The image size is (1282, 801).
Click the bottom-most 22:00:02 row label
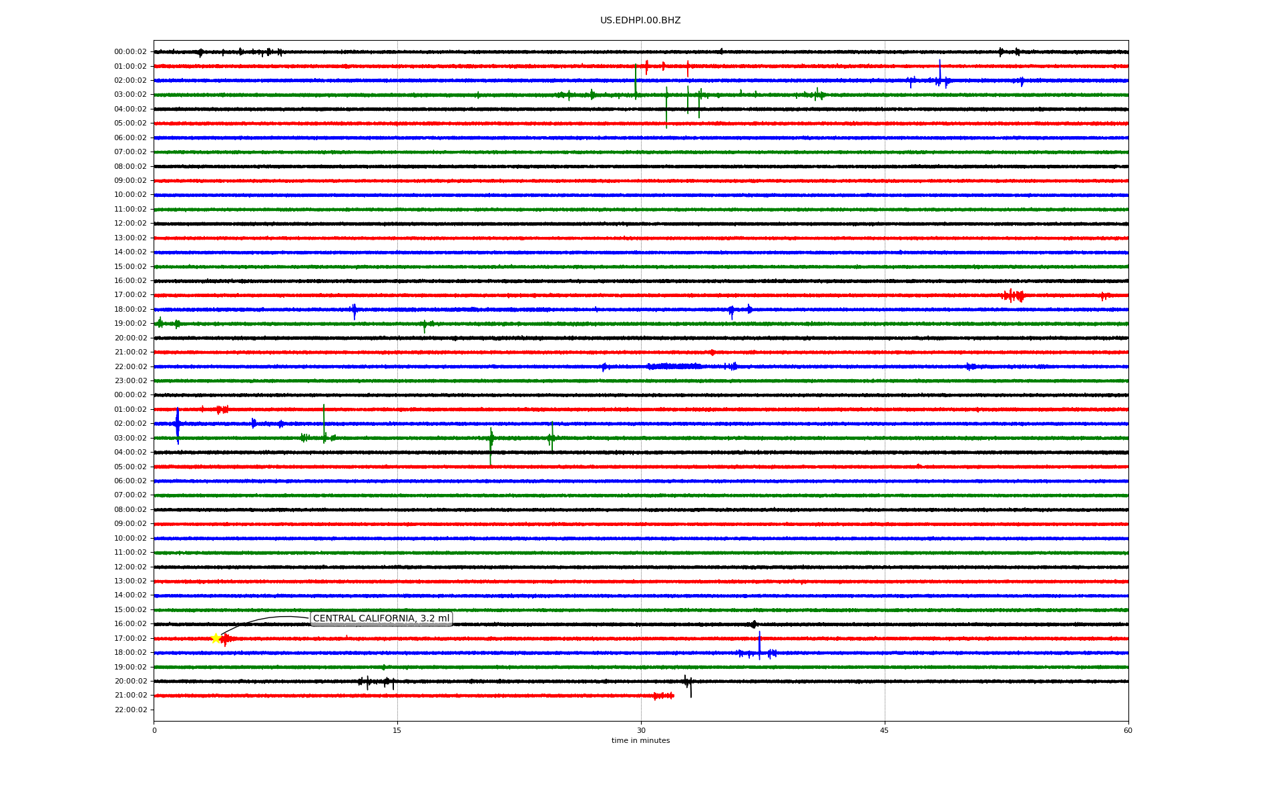pos(130,710)
